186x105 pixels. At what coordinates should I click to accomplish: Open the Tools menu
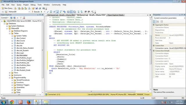click(x=40, y=5)
